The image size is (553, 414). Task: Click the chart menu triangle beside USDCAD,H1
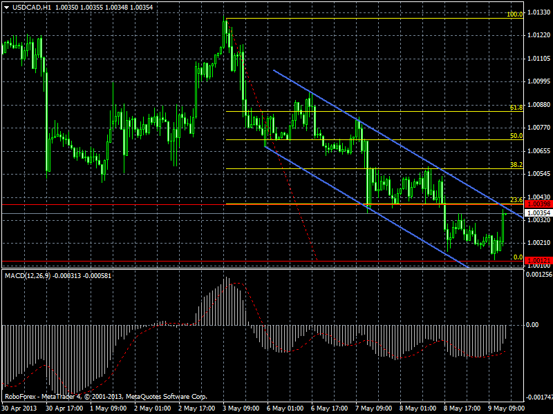pyautogui.click(x=6, y=7)
